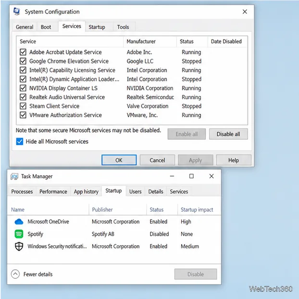The height and width of the screenshot is (299, 299).
Task: Sort by the Startup impact column
Action: [x=199, y=210]
